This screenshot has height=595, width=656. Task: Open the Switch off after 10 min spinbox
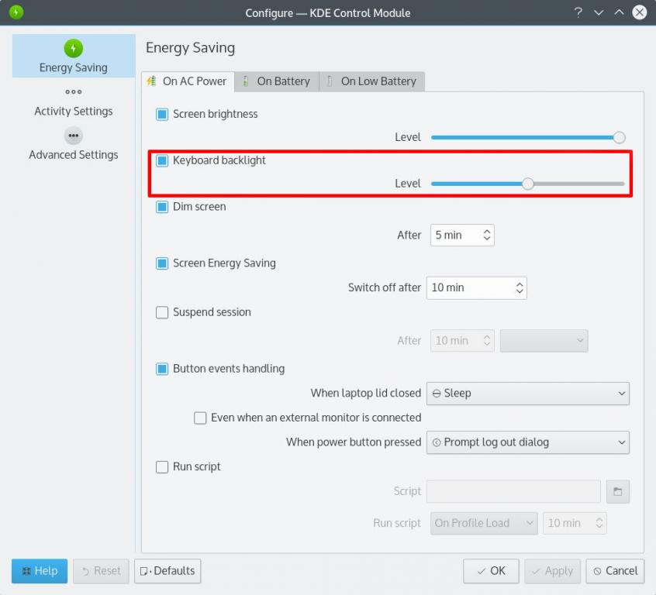pos(476,287)
